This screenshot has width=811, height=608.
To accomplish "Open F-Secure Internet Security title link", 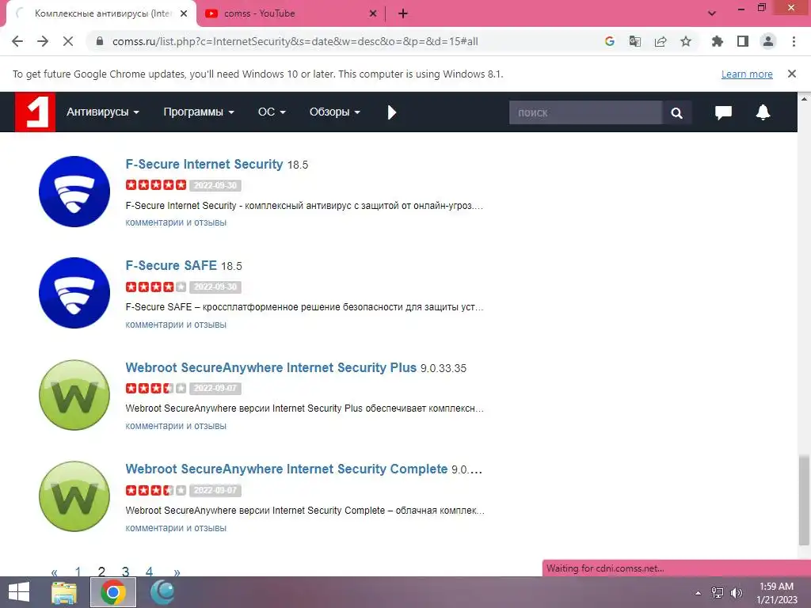I will coord(204,165).
